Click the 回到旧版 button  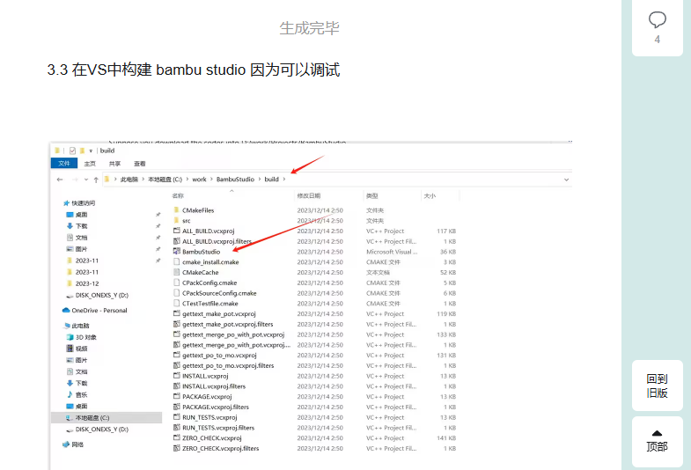(x=657, y=386)
